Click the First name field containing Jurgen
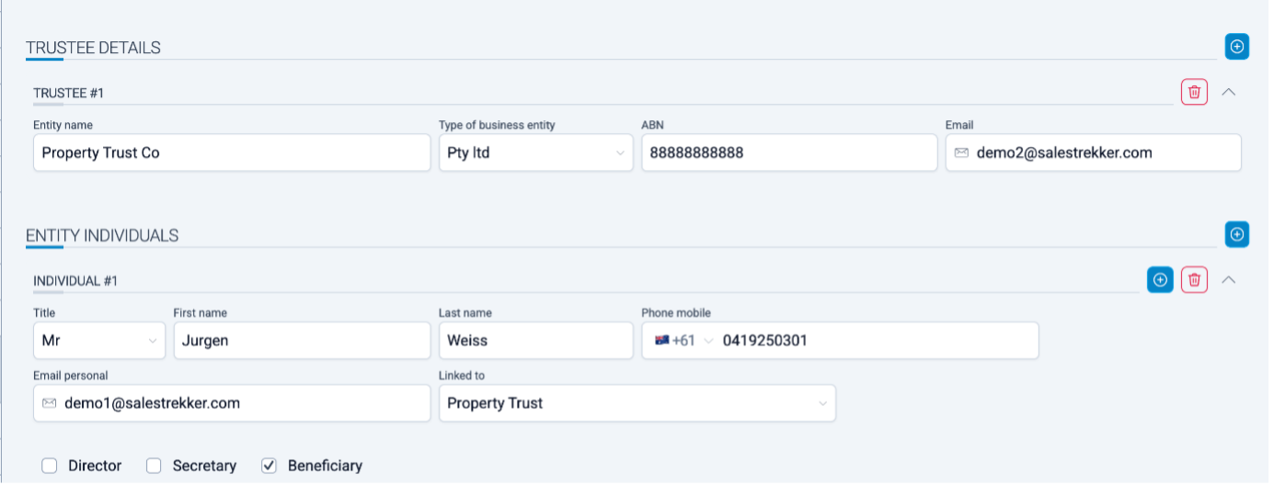The height and width of the screenshot is (485, 1273). tap(302, 341)
